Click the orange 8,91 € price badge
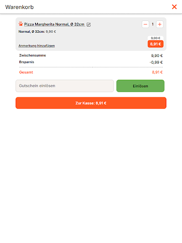Viewport: 182px width, 243px height. click(x=155, y=44)
